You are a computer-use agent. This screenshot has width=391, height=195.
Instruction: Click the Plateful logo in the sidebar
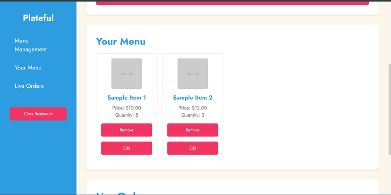point(38,17)
